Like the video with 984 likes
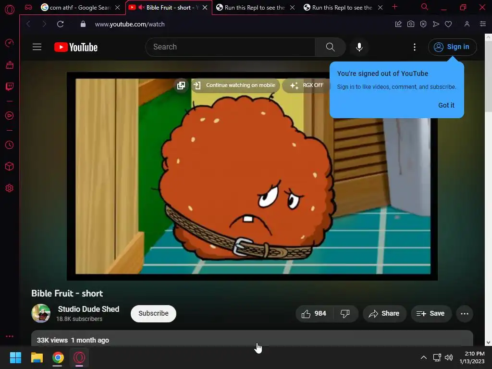492x369 pixels. [x=314, y=313]
